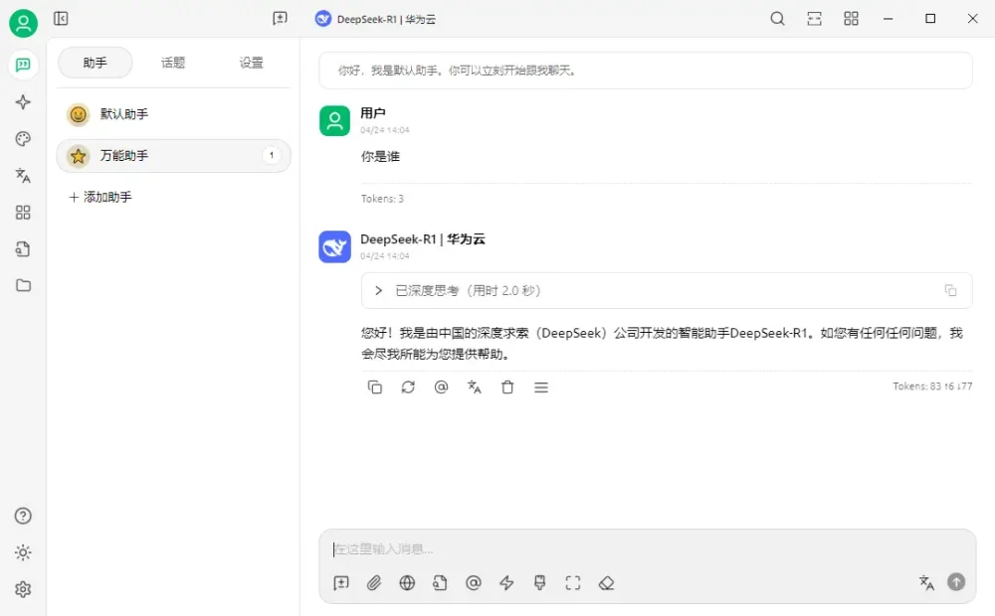Open model selector DeepSeek-R1 | 华为云 in header

coord(376,19)
